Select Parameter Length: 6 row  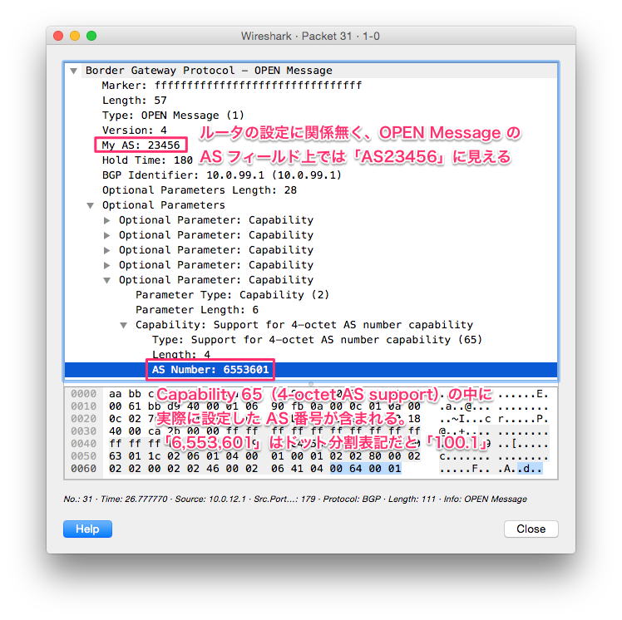click(x=311, y=310)
